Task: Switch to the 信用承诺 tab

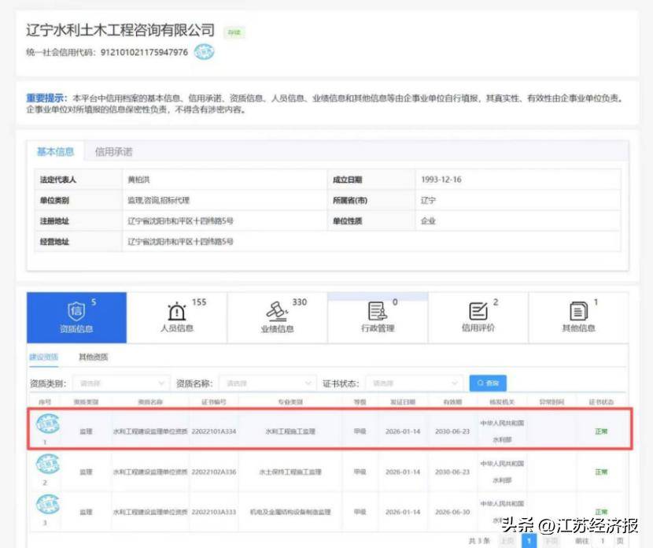Action: pyautogui.click(x=114, y=152)
